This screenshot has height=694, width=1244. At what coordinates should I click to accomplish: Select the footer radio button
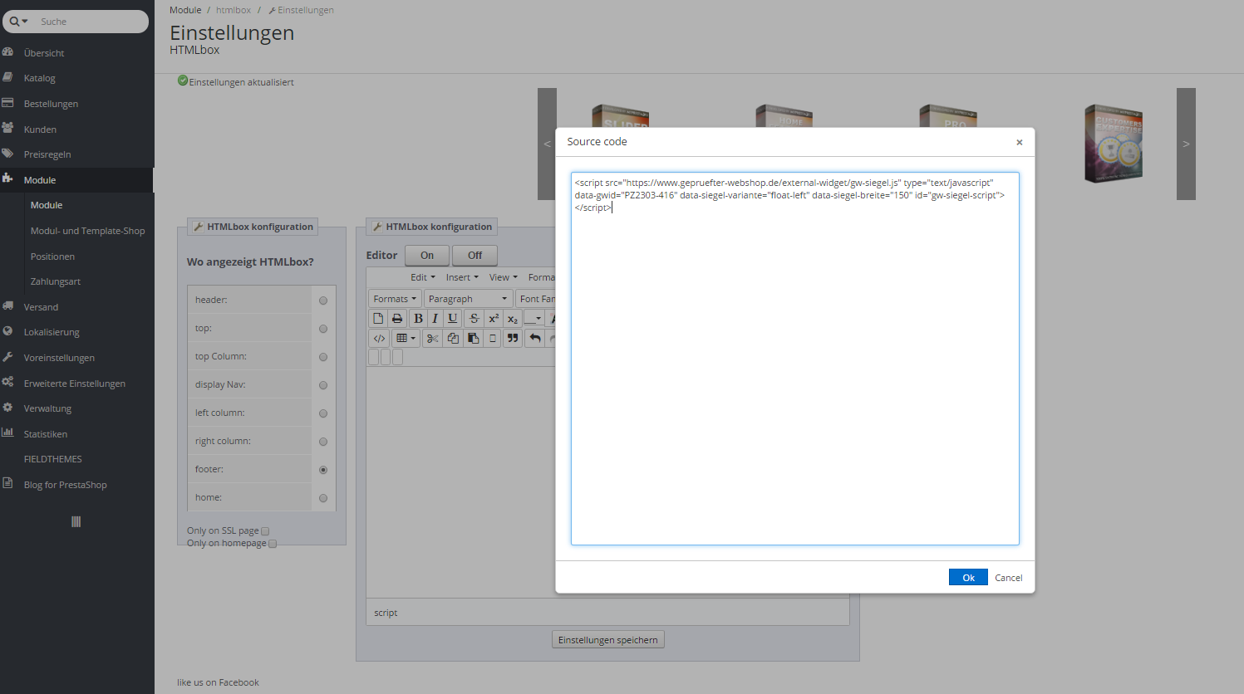coord(323,470)
